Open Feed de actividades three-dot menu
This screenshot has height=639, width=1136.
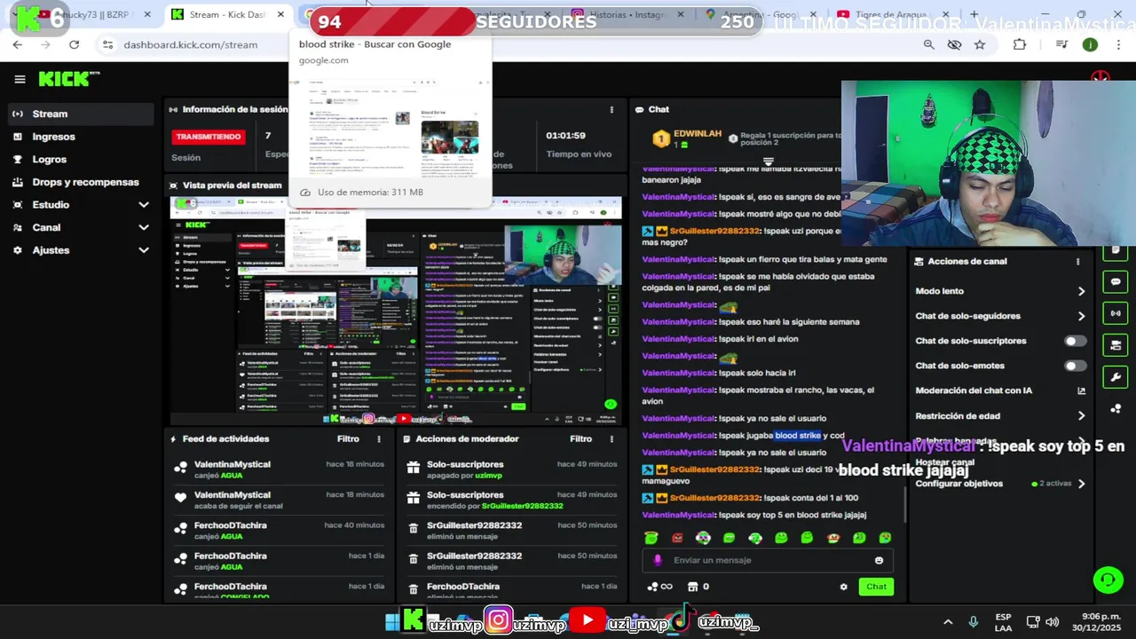point(379,438)
